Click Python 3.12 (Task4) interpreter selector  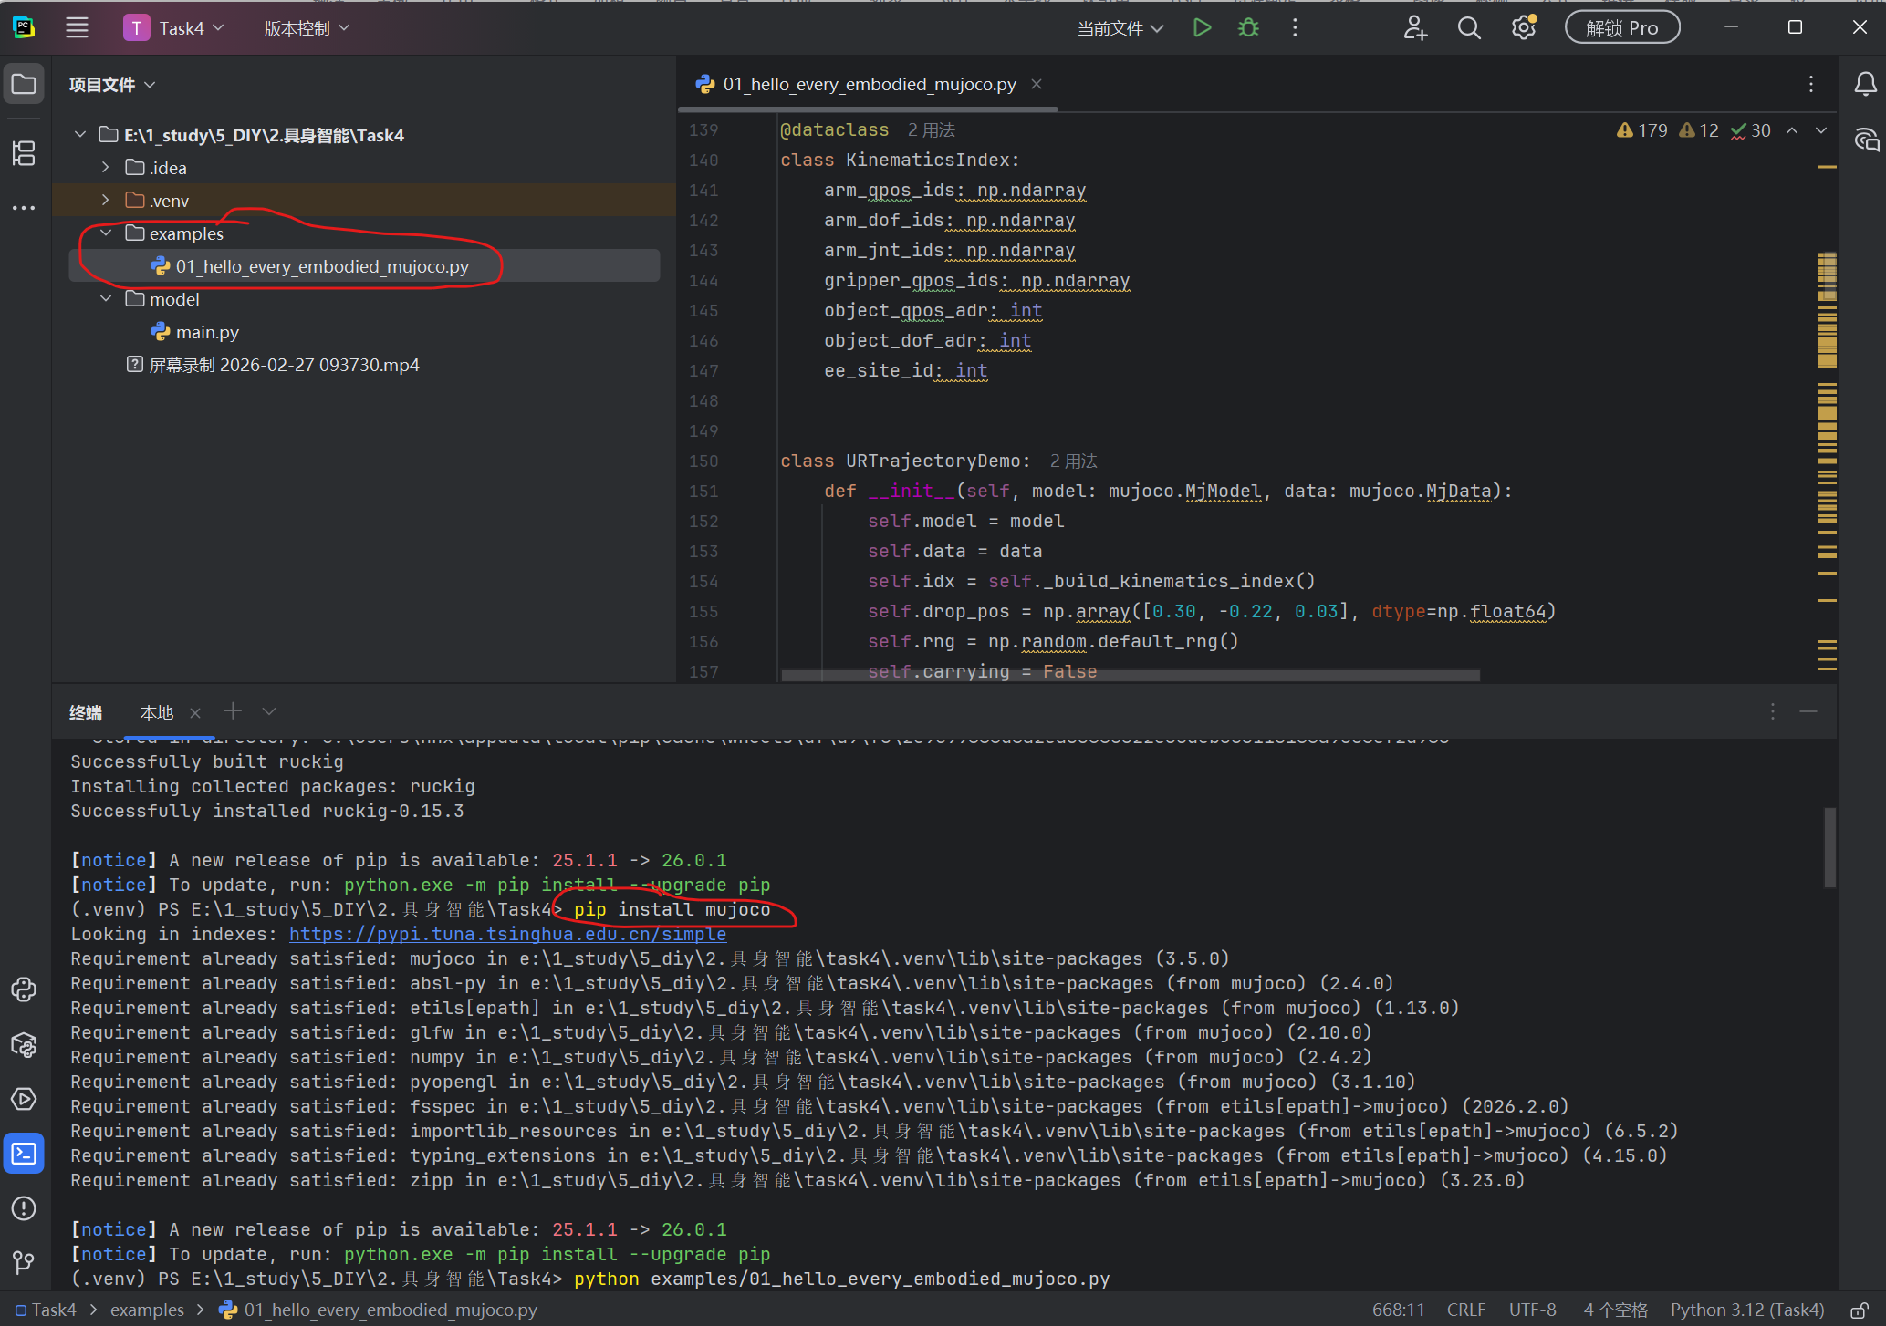(1747, 1310)
